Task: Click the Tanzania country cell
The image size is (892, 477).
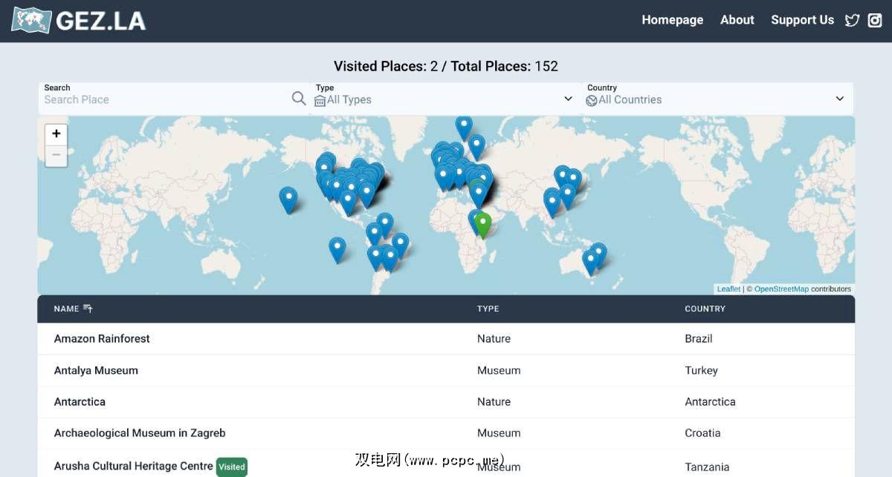Action: point(707,467)
